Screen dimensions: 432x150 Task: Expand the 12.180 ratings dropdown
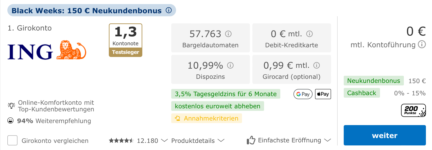[x=164, y=140]
